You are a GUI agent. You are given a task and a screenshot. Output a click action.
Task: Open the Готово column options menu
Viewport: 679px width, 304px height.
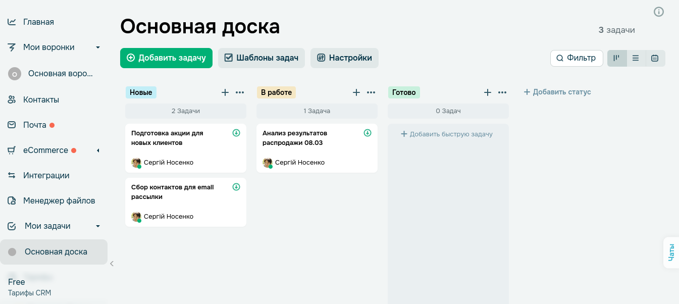point(502,92)
